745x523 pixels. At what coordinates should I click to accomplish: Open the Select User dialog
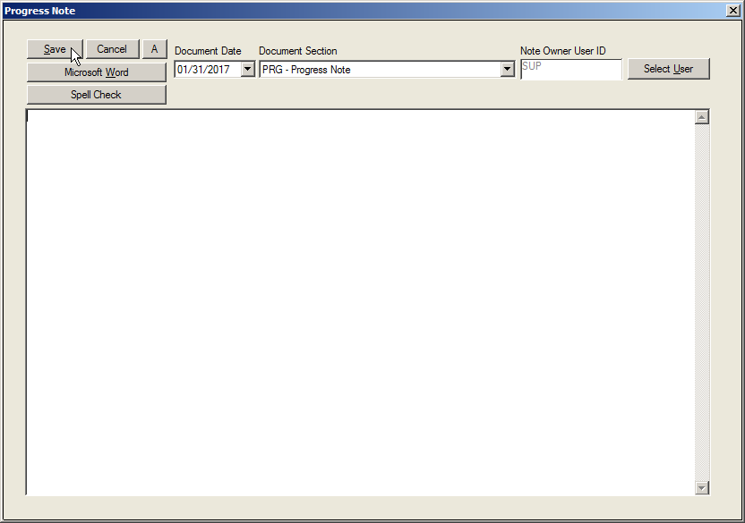pos(669,69)
